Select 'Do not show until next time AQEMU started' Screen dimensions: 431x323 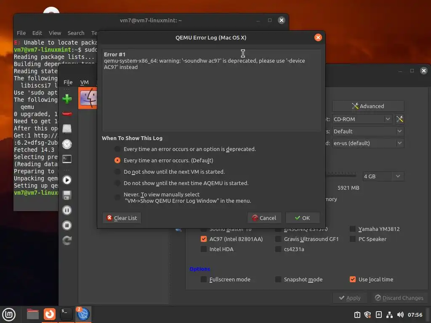pyautogui.click(x=117, y=183)
